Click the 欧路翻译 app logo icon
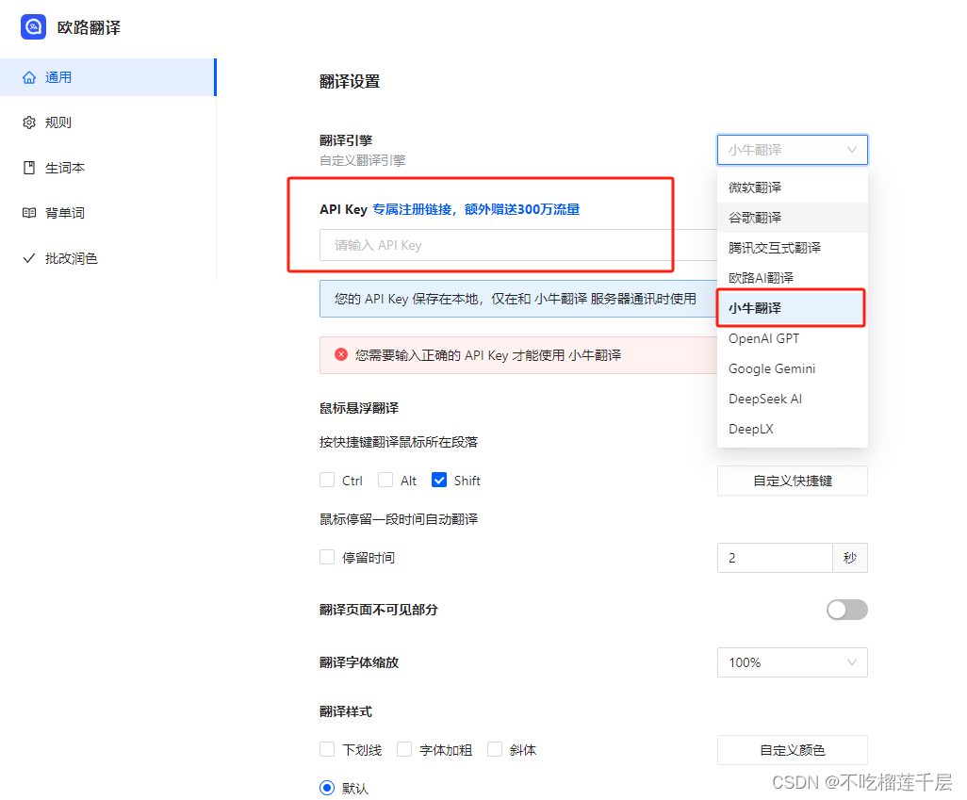Image resolution: width=967 pixels, height=800 pixels. (x=33, y=27)
